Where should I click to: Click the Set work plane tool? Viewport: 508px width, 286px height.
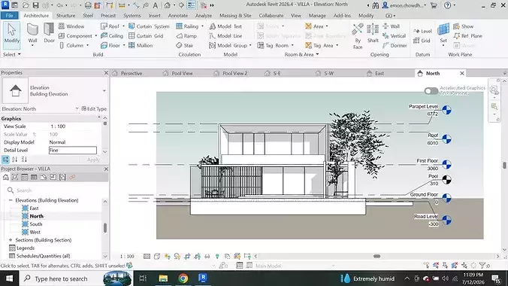point(443,35)
